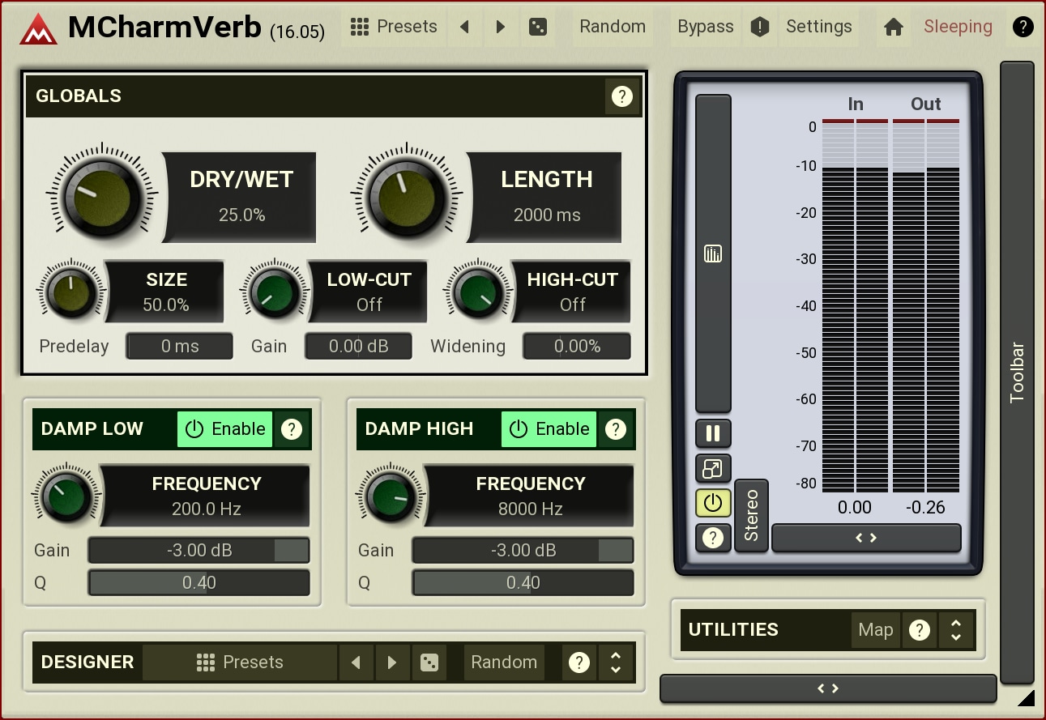Viewport: 1046px width, 720px height.
Task: Open help for the Designer panel
Action: tap(579, 662)
